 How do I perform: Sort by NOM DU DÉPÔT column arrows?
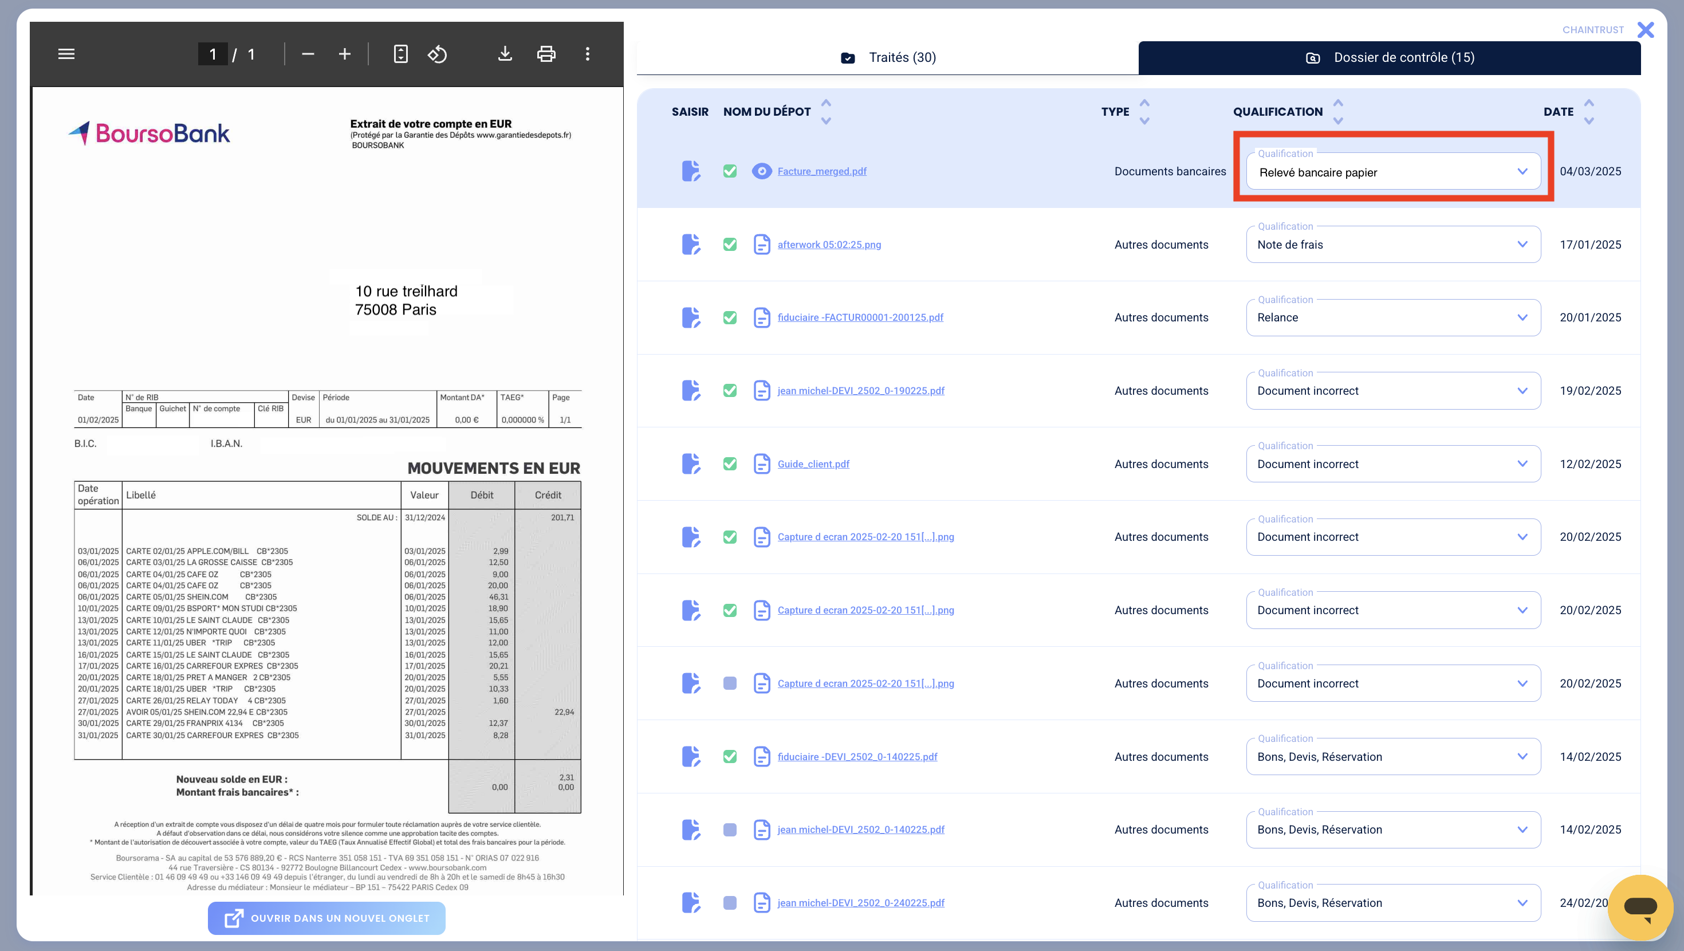click(825, 112)
